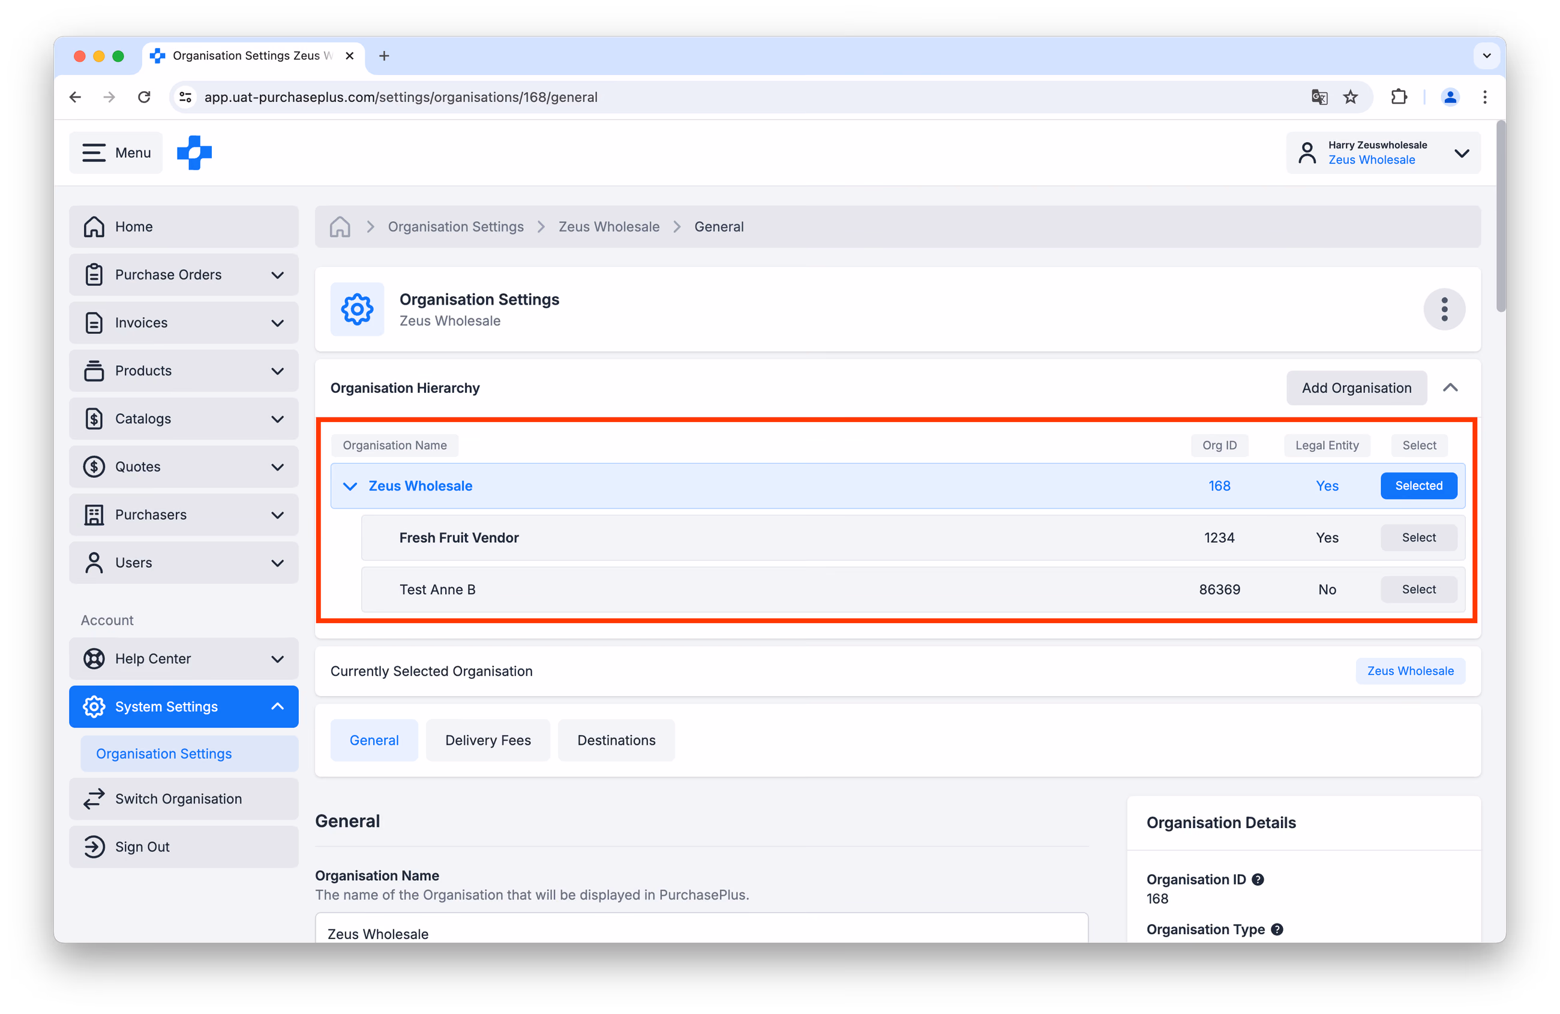The image size is (1560, 1014).
Task: Click the page vertical scrollbar
Action: click(x=1501, y=216)
